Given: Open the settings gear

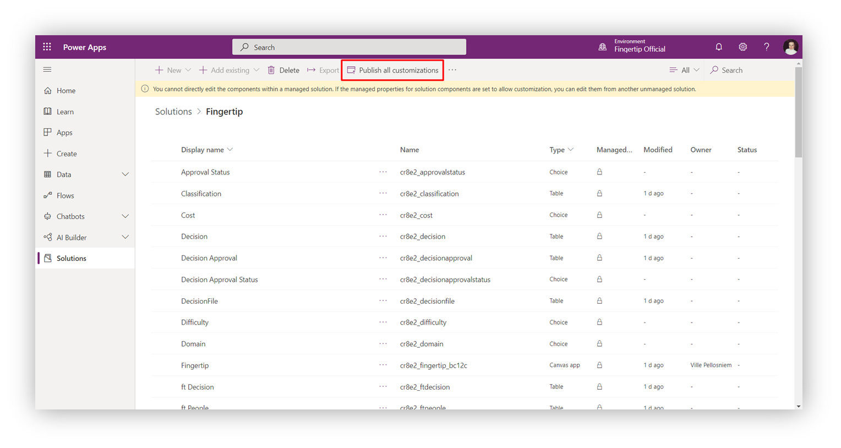Looking at the screenshot, I should [742, 47].
